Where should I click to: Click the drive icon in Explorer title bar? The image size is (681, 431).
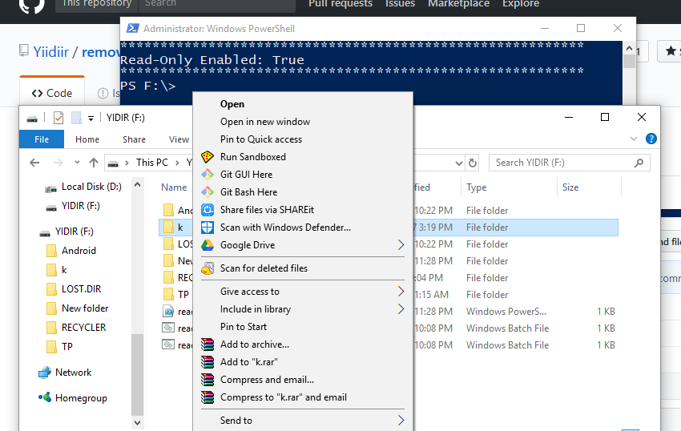32,119
